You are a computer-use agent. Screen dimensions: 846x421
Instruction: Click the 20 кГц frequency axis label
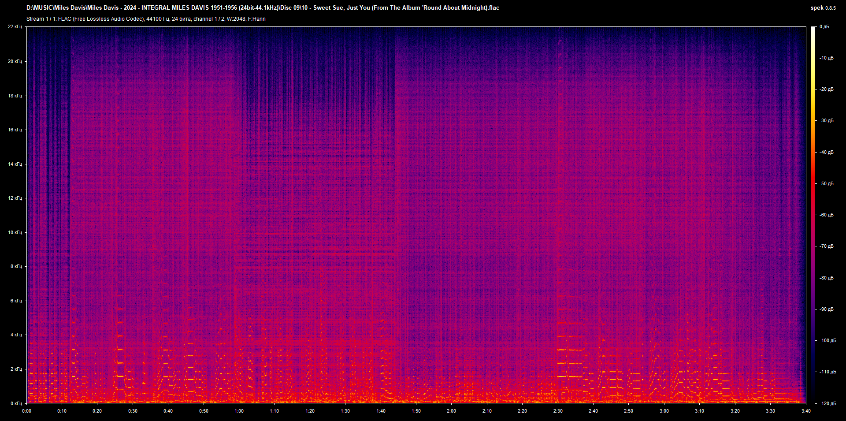point(15,61)
